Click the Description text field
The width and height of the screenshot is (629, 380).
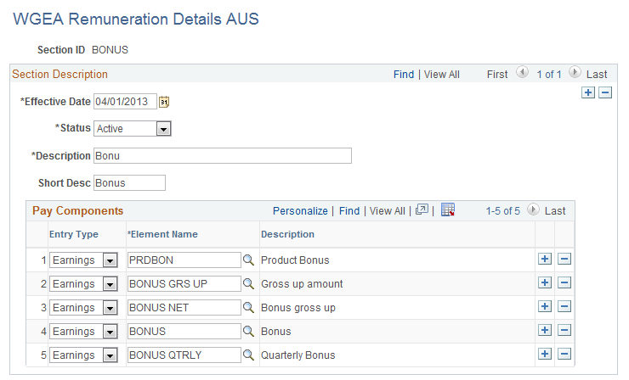coord(223,156)
